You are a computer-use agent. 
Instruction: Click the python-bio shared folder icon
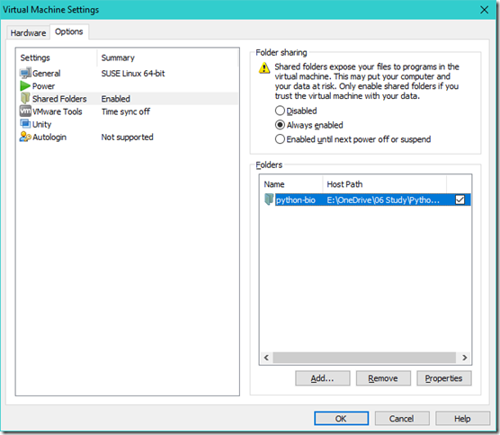pyautogui.click(x=269, y=200)
